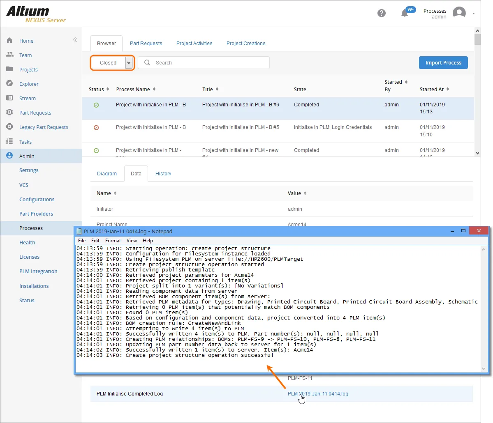Minimize the Notepad window
Screen dimensions: 493x423
(x=452, y=231)
